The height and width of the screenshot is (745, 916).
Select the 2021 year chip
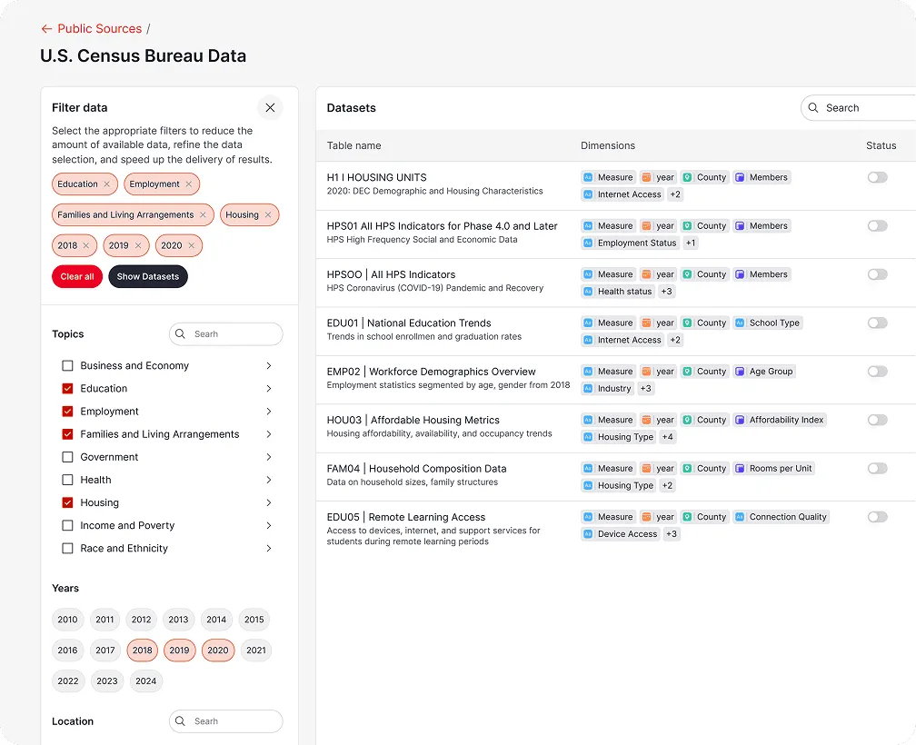tap(256, 651)
